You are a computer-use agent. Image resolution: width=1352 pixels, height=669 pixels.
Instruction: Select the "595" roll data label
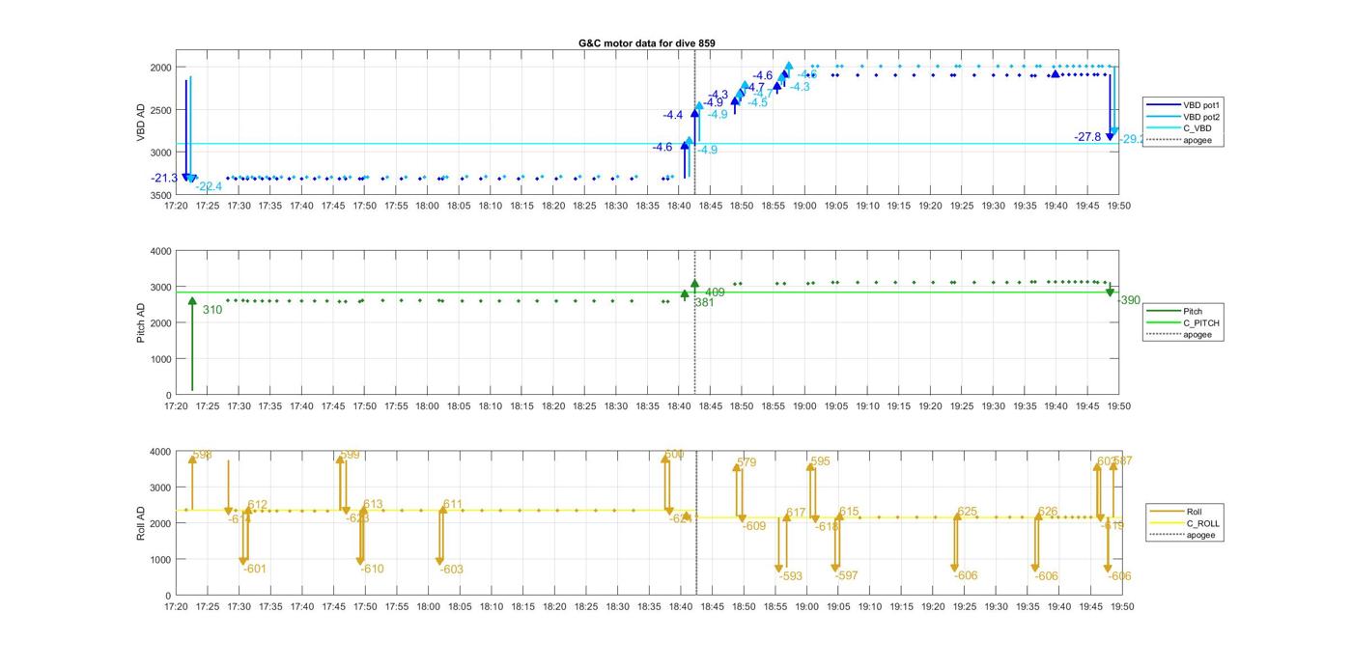820,461
